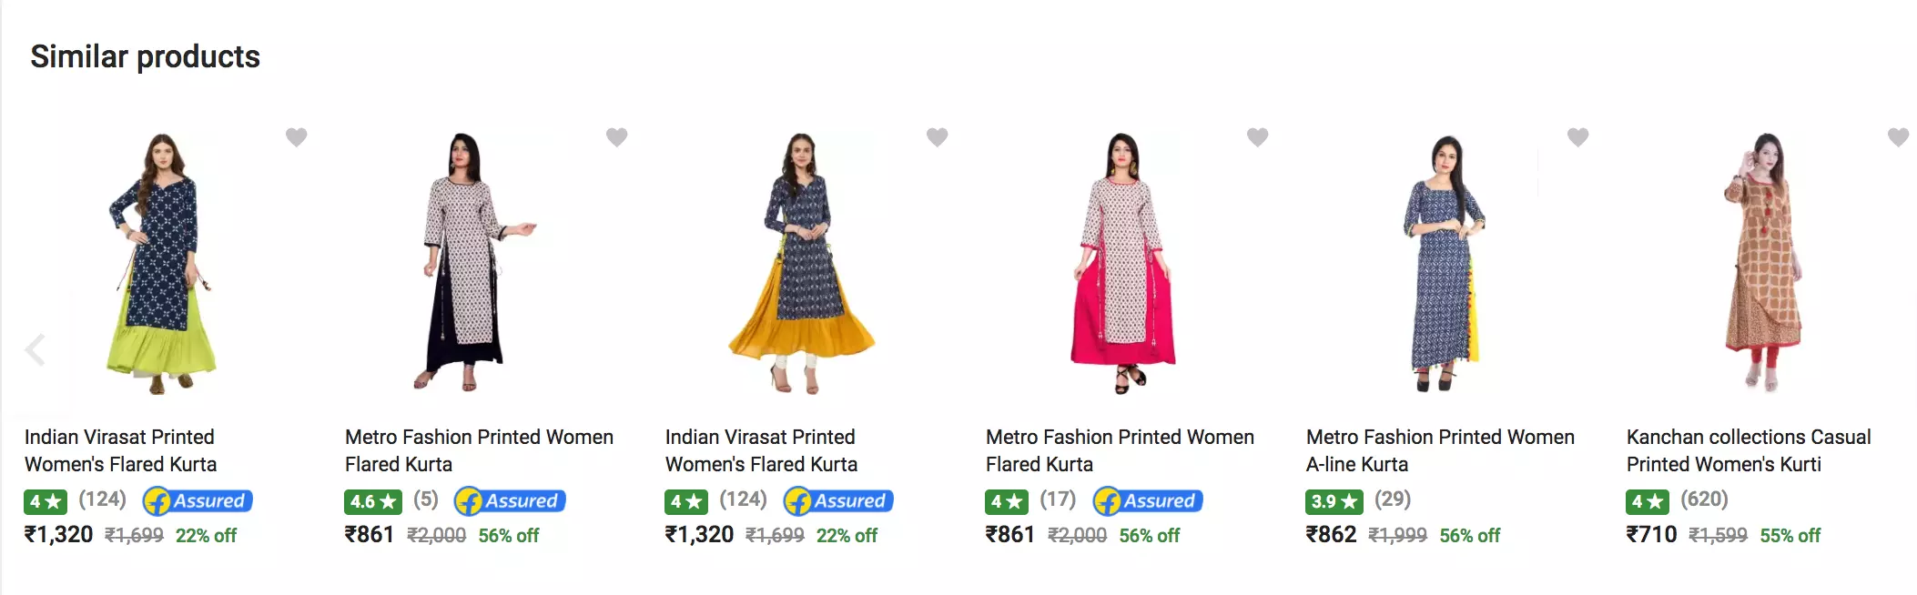The width and height of the screenshot is (1917, 595).
Task: Click heart icon on Kanchan collections kurti
Action: tap(1898, 137)
